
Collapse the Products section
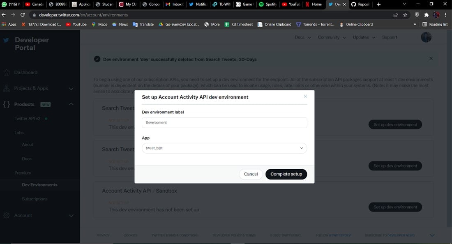coord(71,104)
